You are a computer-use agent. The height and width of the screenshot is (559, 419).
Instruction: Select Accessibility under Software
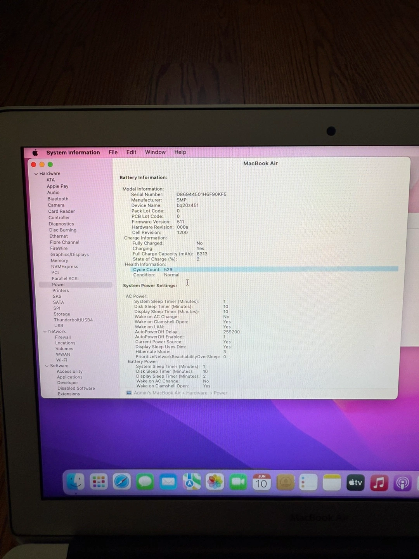click(x=70, y=372)
